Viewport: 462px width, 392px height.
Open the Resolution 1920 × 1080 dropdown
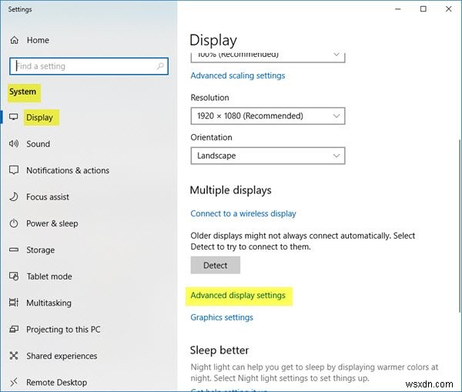267,116
